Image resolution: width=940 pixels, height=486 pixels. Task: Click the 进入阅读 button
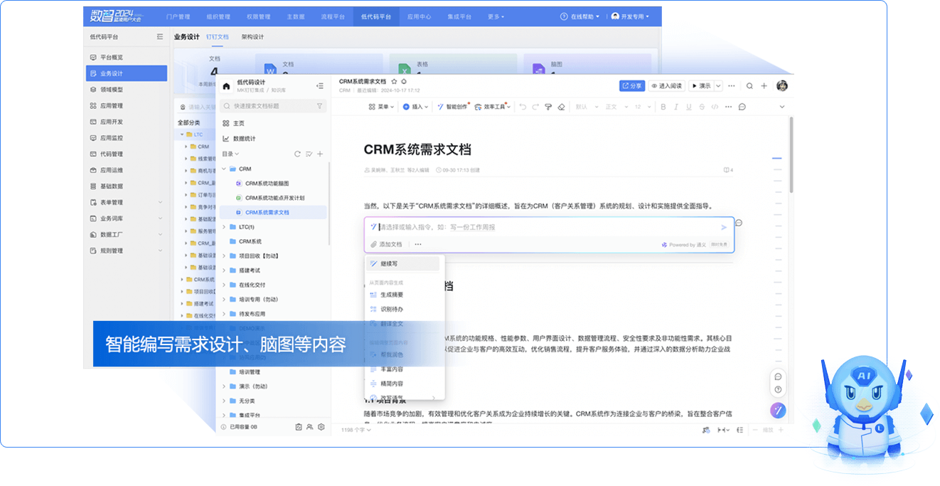[x=667, y=86]
